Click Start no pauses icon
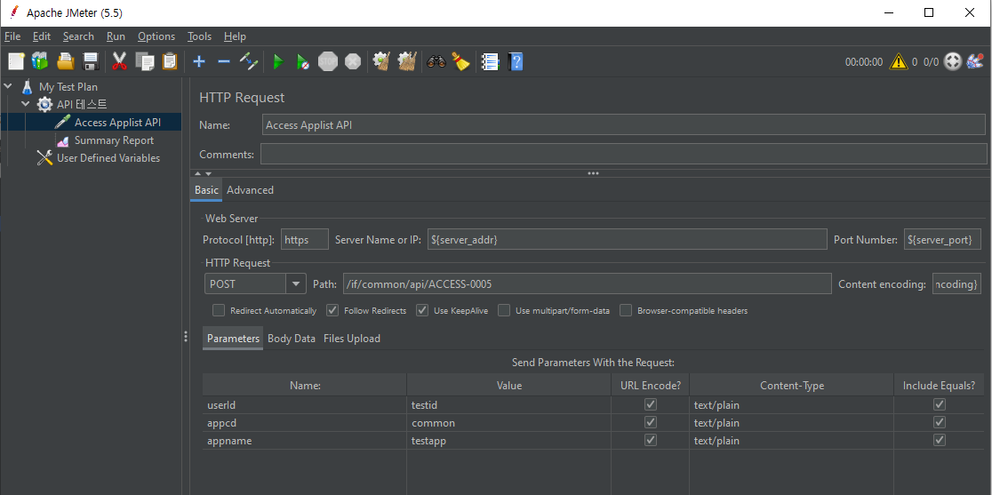Image resolution: width=992 pixels, height=495 pixels. (303, 62)
